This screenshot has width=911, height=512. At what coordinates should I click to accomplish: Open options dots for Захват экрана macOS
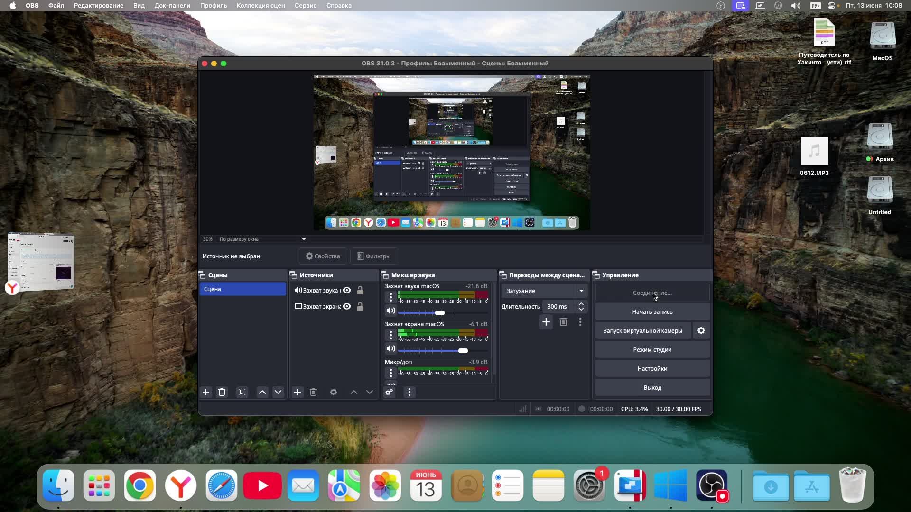(x=391, y=335)
